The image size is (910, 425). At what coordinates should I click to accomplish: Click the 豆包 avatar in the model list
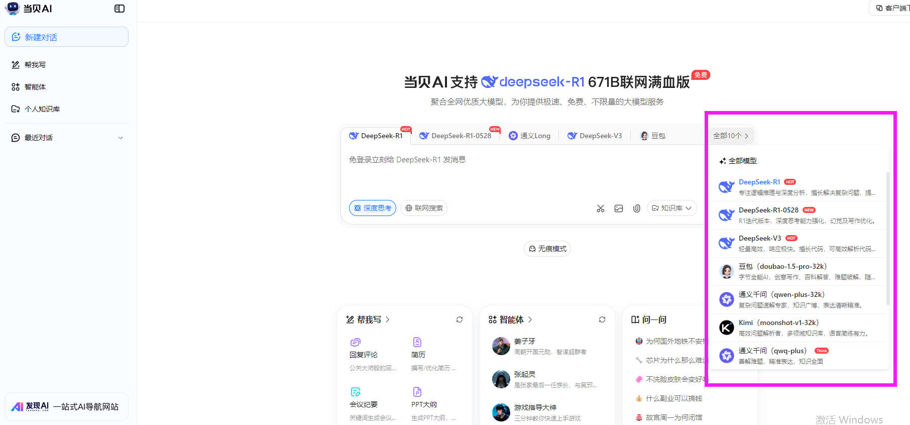pos(727,271)
